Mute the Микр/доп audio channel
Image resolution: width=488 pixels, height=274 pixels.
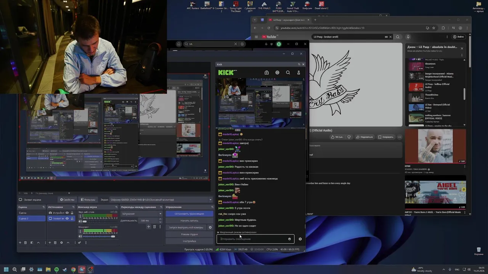coord(80,236)
